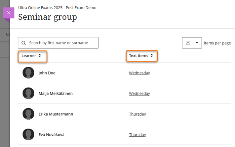This screenshot has height=147, width=235.
Task: Open John Doe's Wednesday link
Action: tap(139, 73)
